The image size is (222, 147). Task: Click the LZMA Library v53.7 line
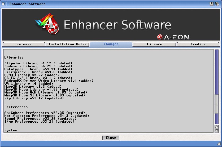point(32,75)
